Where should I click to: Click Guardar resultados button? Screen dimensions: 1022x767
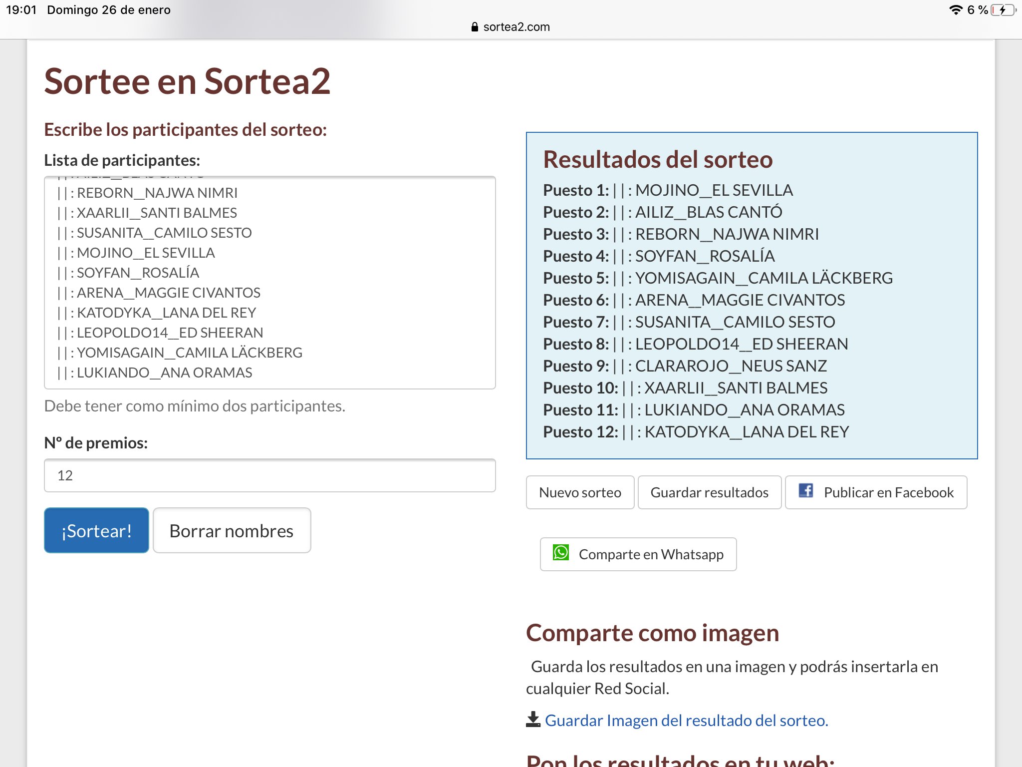point(709,492)
